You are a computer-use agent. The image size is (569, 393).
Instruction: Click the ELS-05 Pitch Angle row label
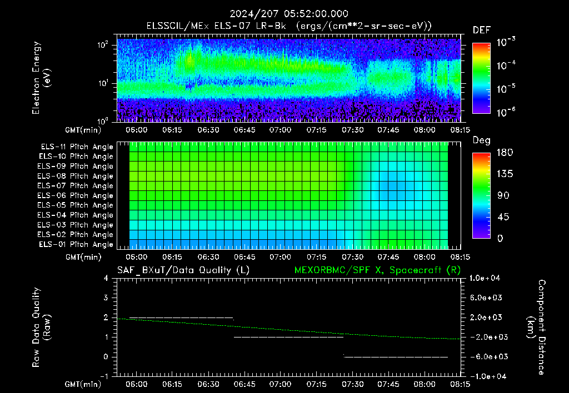(75, 205)
